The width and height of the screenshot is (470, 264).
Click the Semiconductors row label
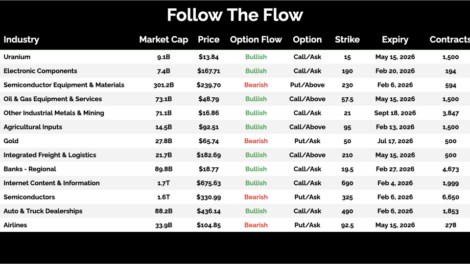click(29, 197)
